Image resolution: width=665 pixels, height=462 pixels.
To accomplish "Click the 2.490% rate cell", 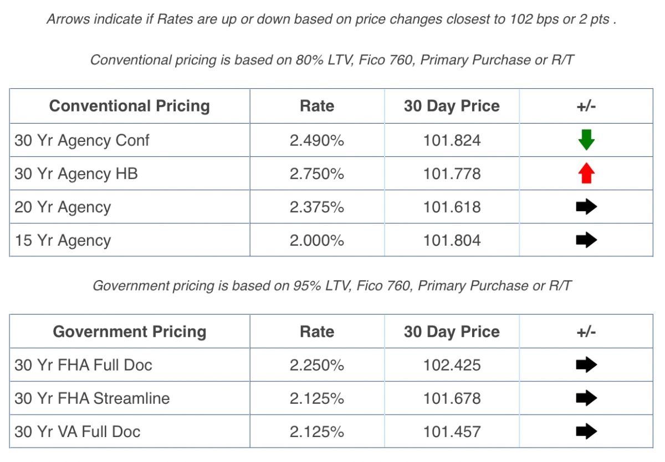I will click(317, 140).
